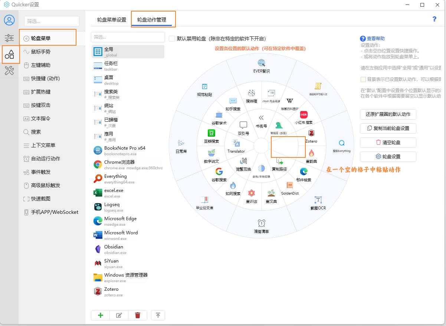
Task: Focus the filter field above the navigation list
Action: coord(52,21)
